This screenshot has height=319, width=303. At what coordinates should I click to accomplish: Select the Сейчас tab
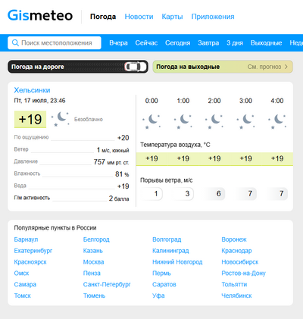tap(146, 43)
